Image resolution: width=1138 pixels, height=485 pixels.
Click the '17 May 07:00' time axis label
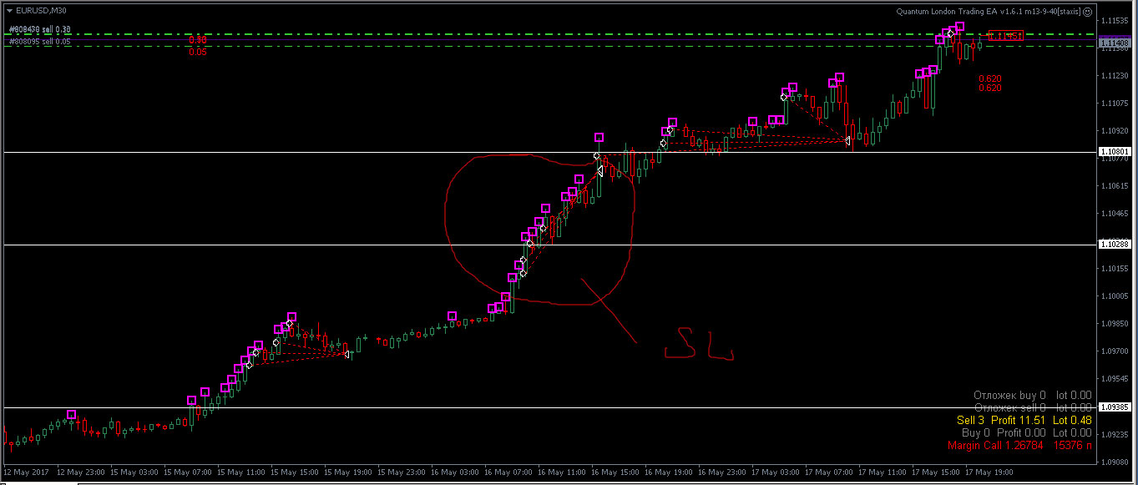pos(827,472)
